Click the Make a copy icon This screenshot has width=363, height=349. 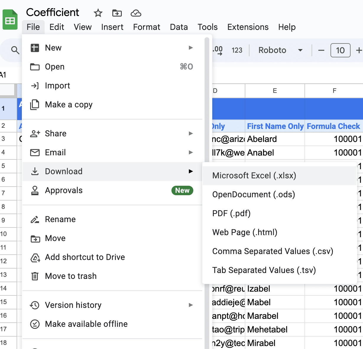tap(35, 105)
